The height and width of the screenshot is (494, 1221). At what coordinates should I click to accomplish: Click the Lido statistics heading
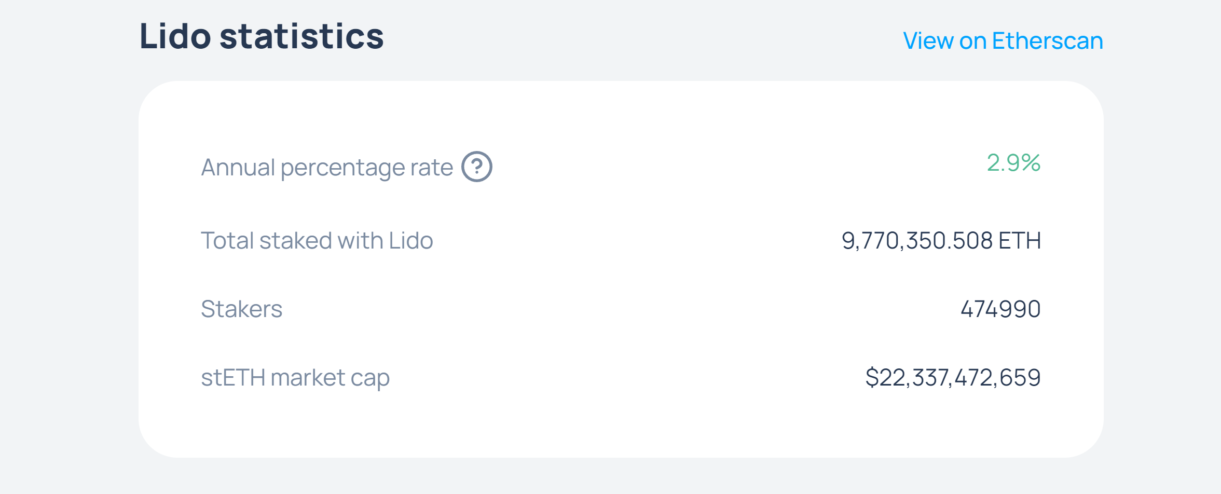click(262, 36)
